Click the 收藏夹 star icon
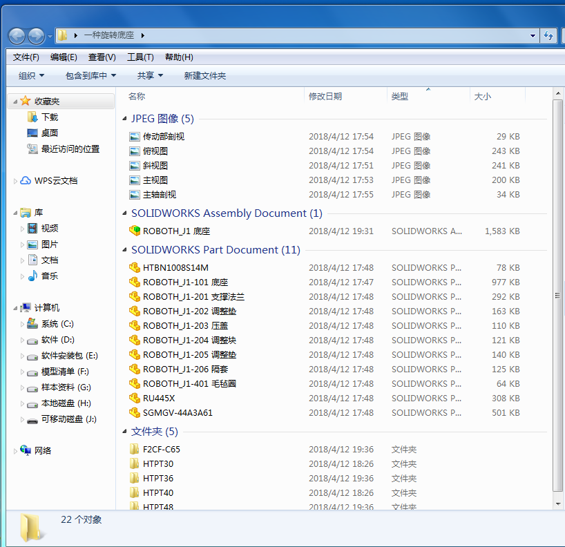Image resolution: width=565 pixels, height=547 pixels. coord(26,101)
